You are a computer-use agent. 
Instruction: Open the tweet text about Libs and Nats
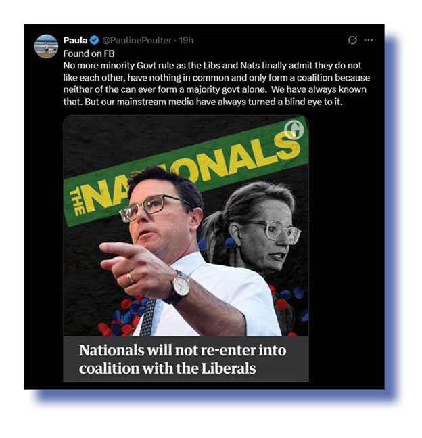pyautogui.click(x=216, y=83)
